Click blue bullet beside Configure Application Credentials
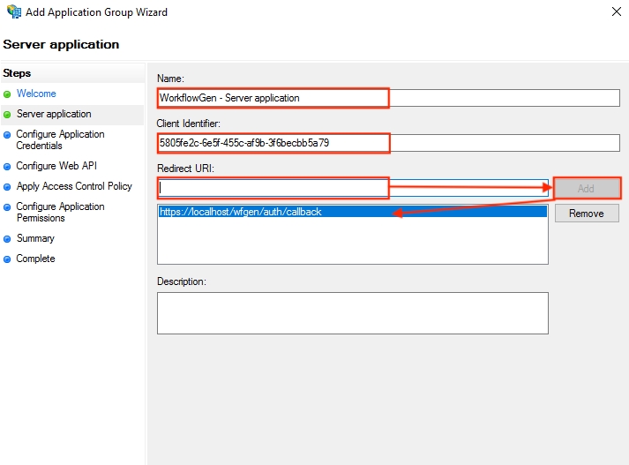 pyautogui.click(x=8, y=135)
